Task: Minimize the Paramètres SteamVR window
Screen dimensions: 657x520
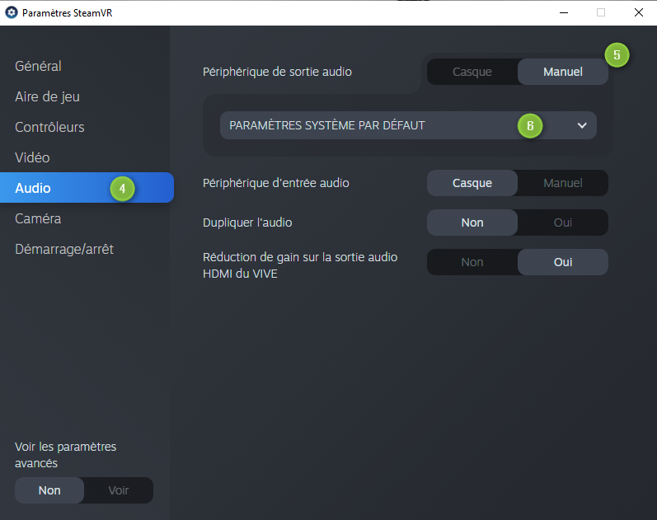Action: 564,12
